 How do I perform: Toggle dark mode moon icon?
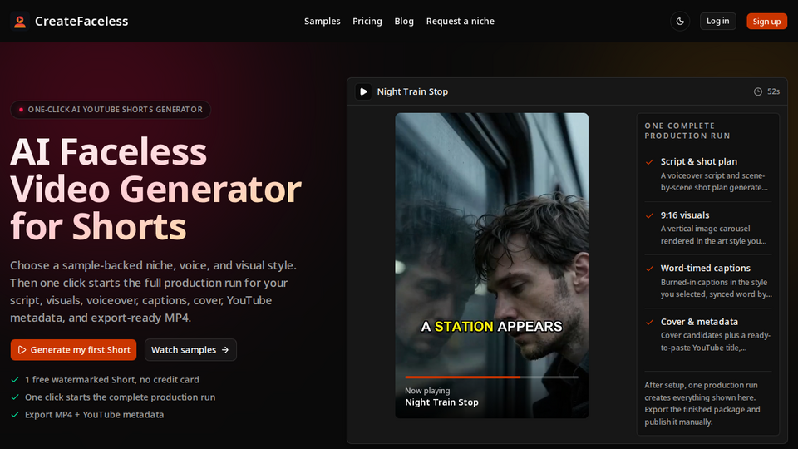point(680,22)
